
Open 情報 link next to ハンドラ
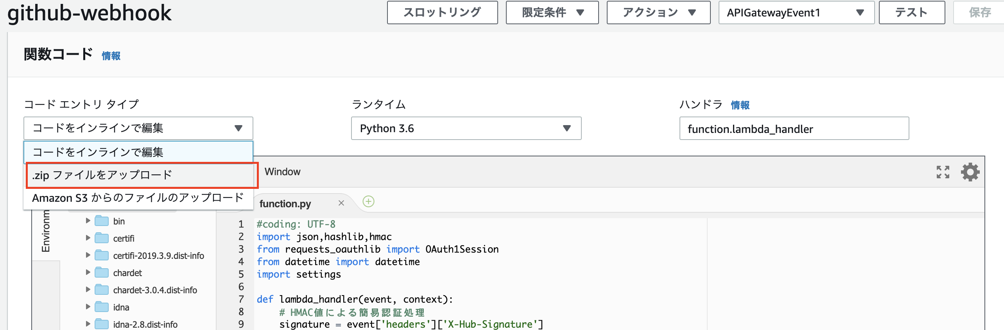coord(740,105)
